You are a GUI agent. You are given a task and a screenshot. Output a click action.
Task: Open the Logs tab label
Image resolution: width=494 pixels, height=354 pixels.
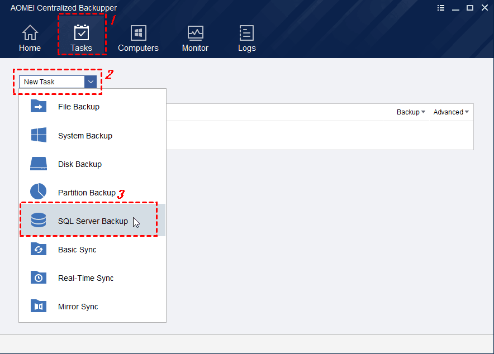click(x=247, y=48)
